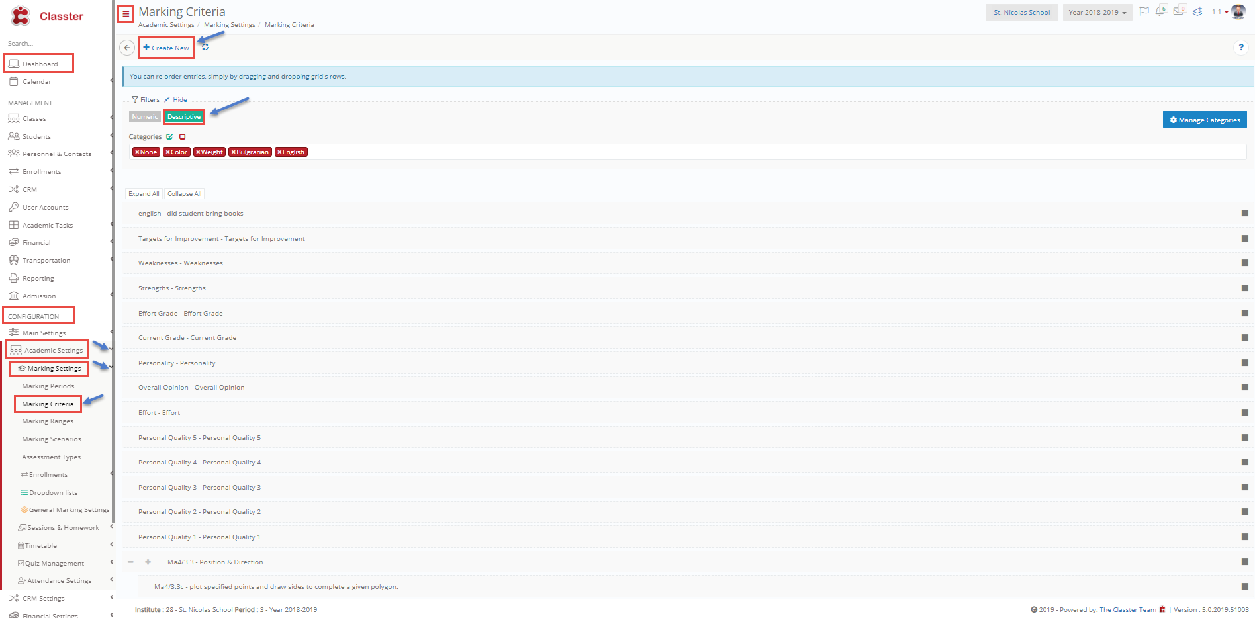The width and height of the screenshot is (1255, 618).
Task: Click the Hide filters pin icon
Action: click(x=167, y=99)
